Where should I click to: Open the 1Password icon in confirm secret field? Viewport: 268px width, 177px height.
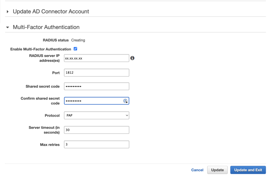point(126,101)
